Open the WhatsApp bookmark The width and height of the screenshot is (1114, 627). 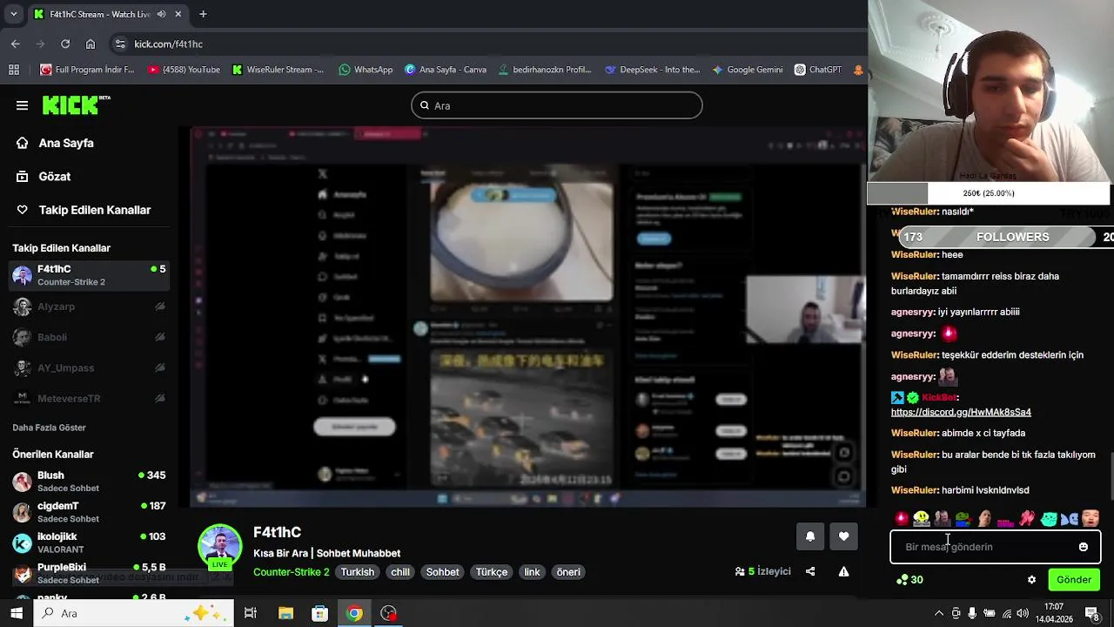tap(366, 70)
